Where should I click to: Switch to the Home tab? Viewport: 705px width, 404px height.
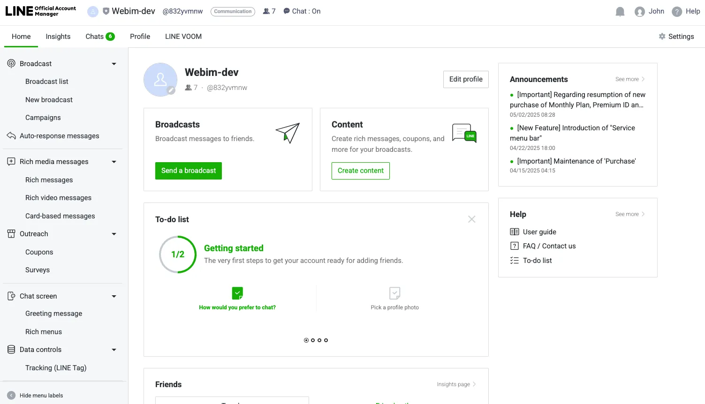point(21,37)
